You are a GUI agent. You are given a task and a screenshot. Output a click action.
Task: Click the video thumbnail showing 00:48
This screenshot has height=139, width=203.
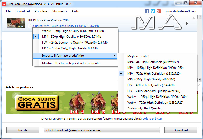click(16, 23)
